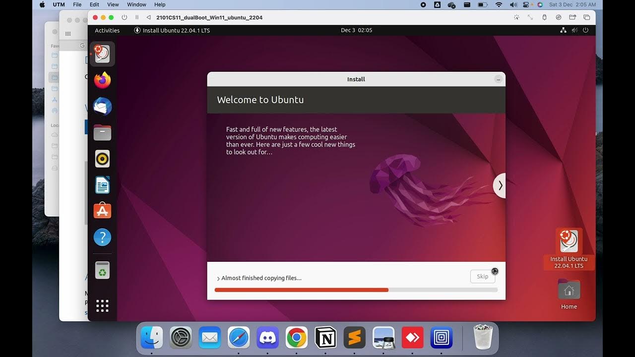Launch Firefox from the Ubuntu dock
Viewport: 635px width, 357px height.
pos(102,80)
